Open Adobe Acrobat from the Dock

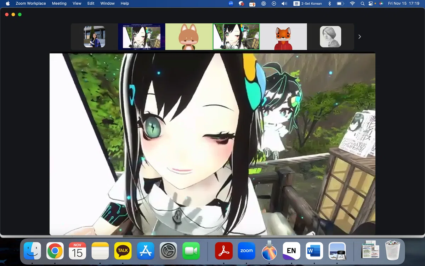[224, 251]
